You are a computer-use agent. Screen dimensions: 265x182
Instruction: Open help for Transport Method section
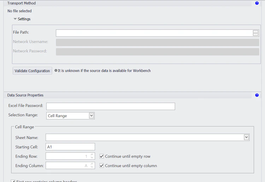257,3
